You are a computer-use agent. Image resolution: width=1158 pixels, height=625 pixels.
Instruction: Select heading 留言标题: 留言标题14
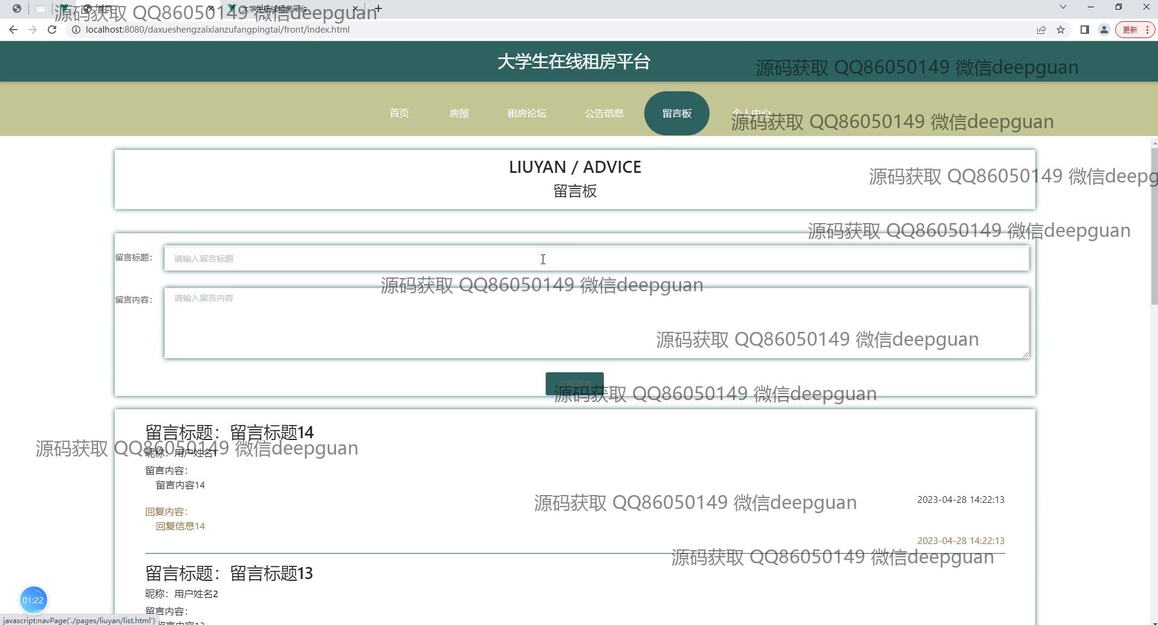click(230, 433)
